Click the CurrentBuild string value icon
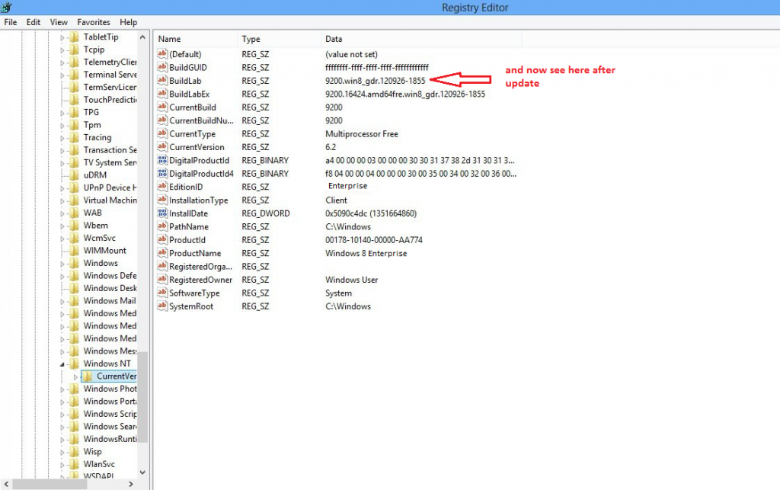This screenshot has width=780, height=490. click(x=162, y=107)
